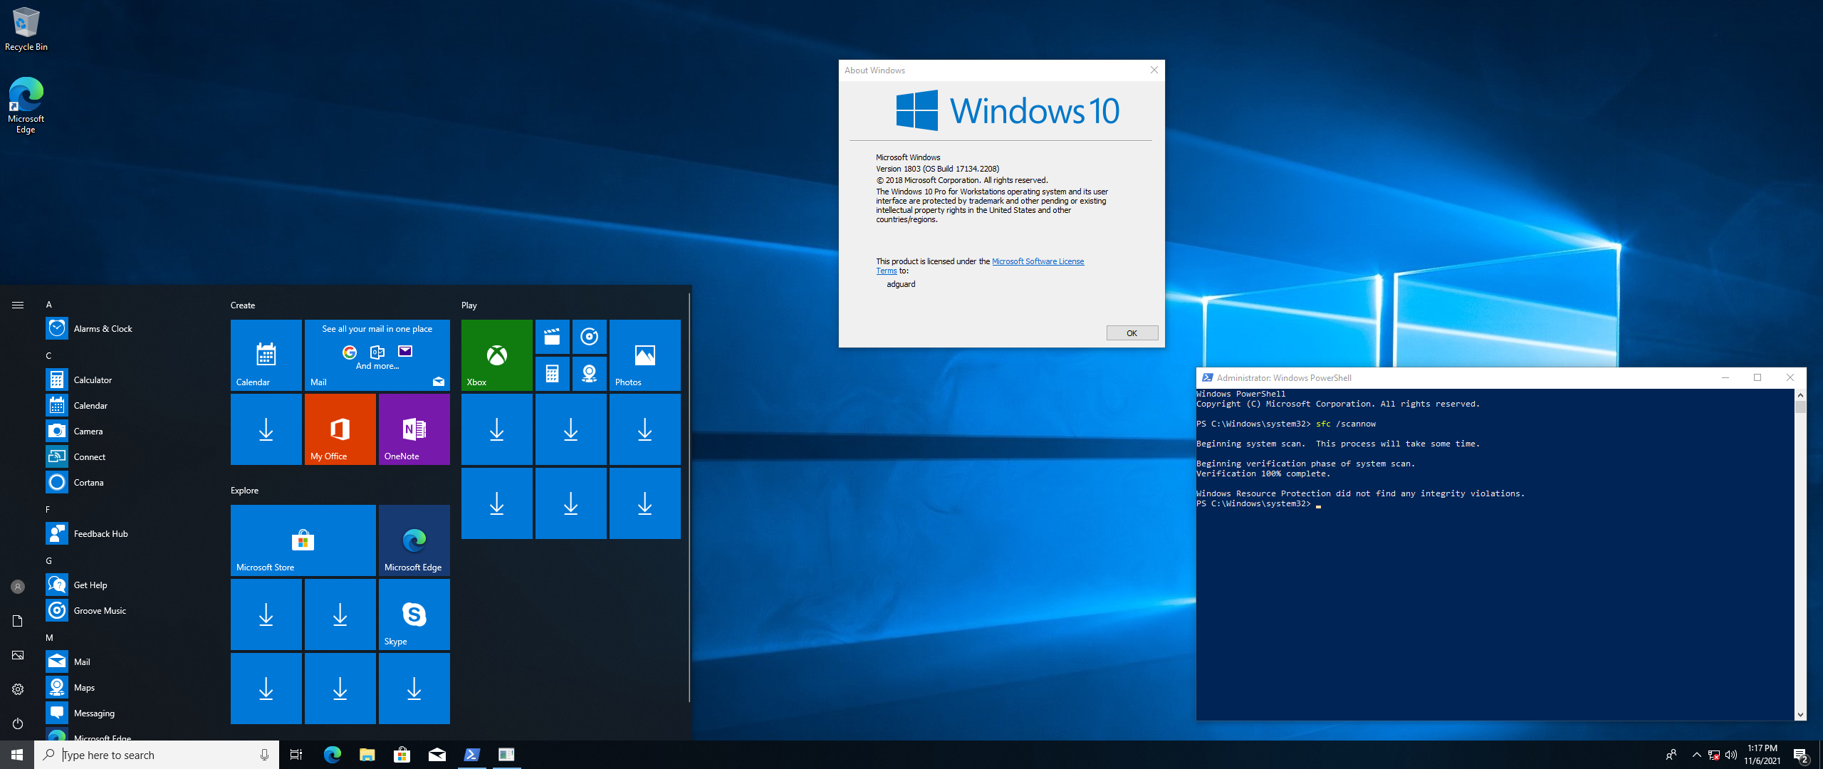
Task: Open Mail from the taskbar
Action: tap(437, 755)
